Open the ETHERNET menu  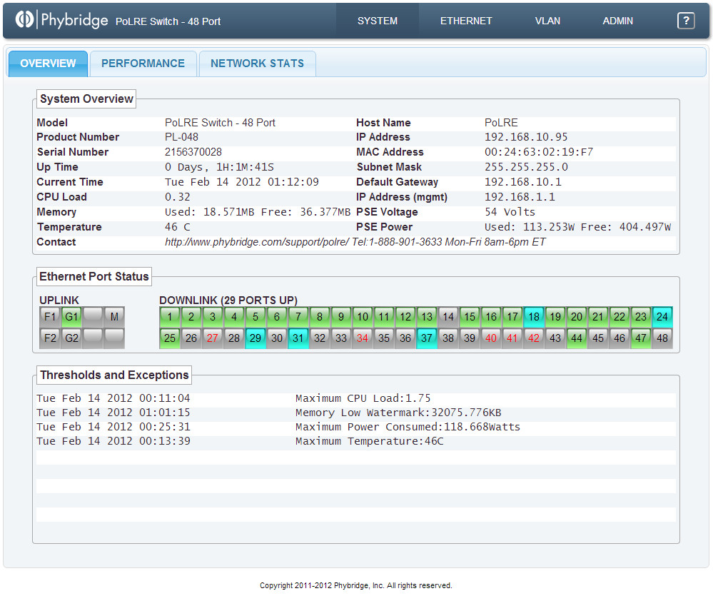coord(466,21)
